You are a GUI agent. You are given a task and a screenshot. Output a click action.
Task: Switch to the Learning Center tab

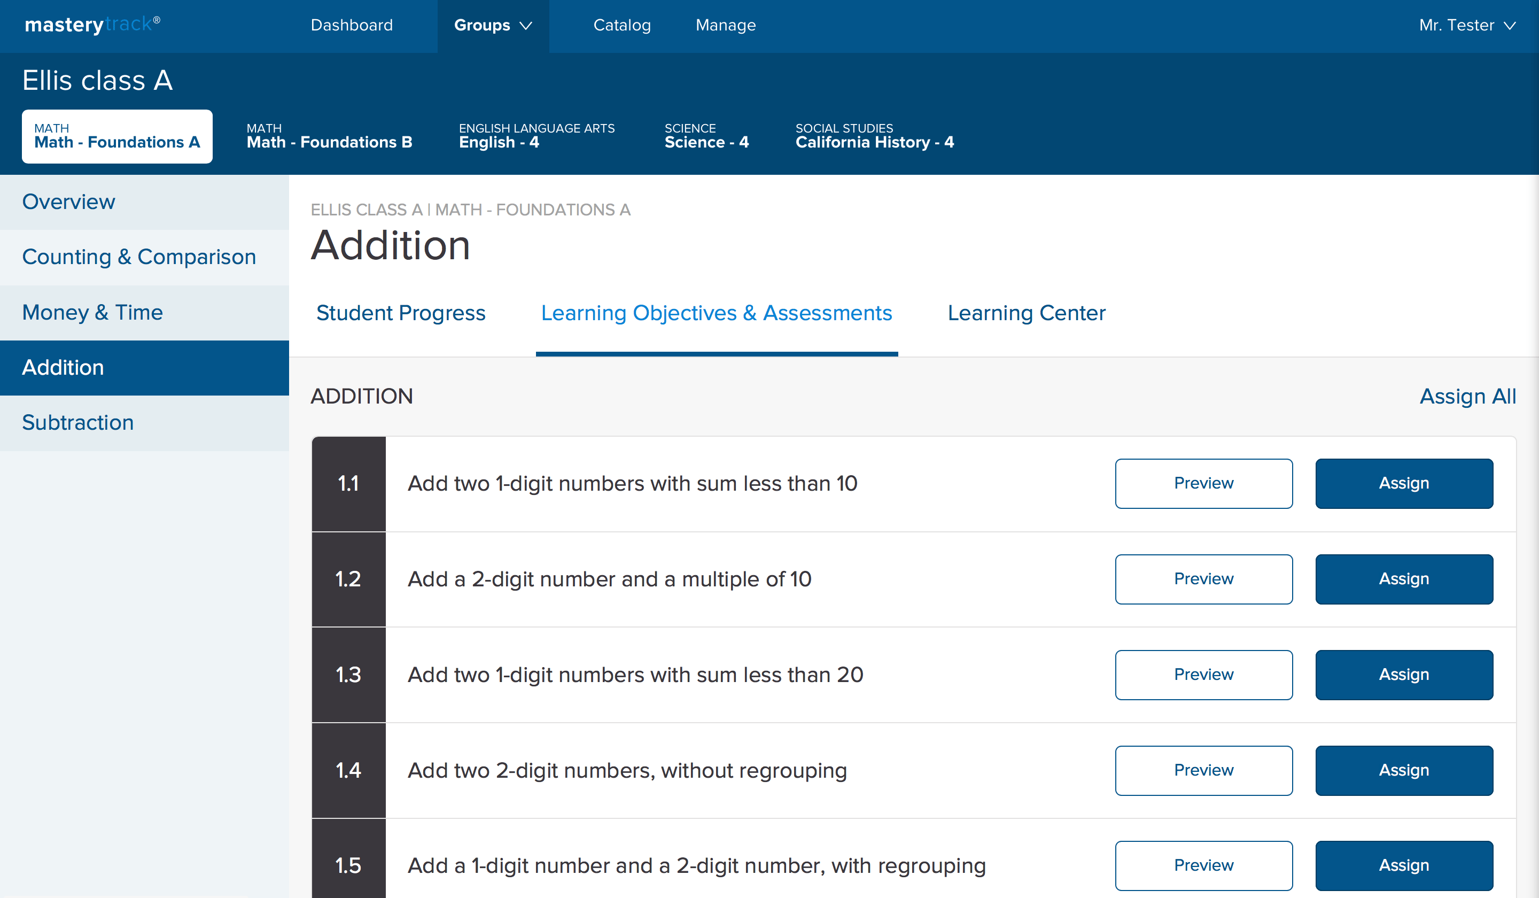[x=1026, y=313]
